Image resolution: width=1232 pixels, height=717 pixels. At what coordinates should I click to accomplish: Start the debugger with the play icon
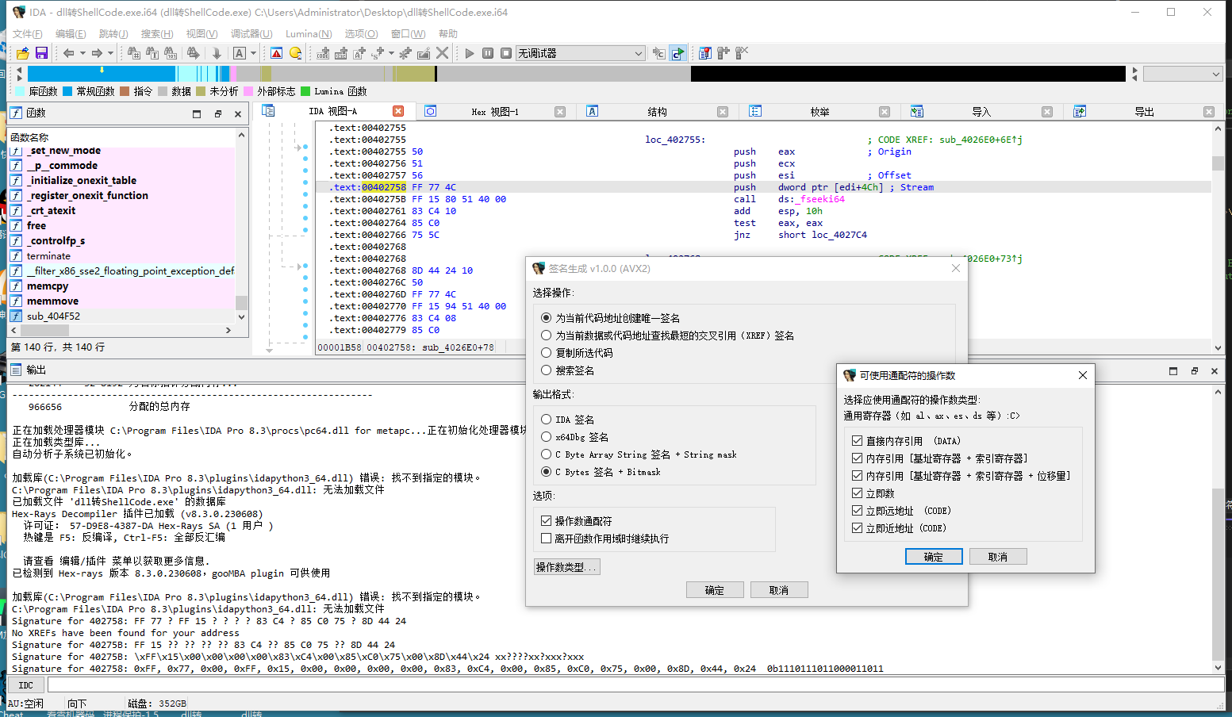[x=468, y=53]
